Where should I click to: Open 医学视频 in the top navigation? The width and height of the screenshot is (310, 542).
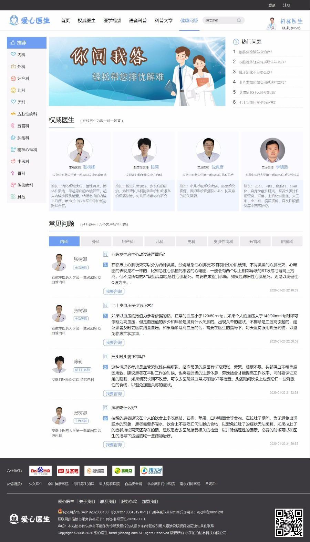[112, 21]
